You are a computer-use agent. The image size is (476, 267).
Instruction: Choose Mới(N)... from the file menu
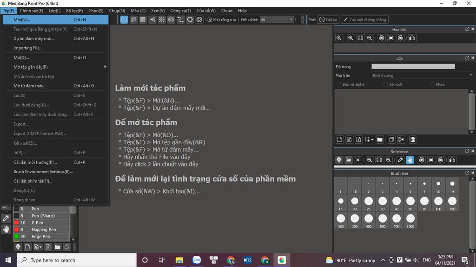[56, 19]
